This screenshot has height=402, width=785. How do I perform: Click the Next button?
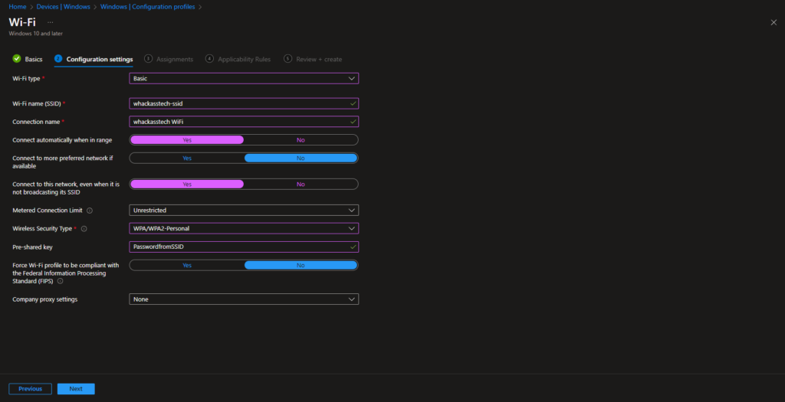click(76, 389)
